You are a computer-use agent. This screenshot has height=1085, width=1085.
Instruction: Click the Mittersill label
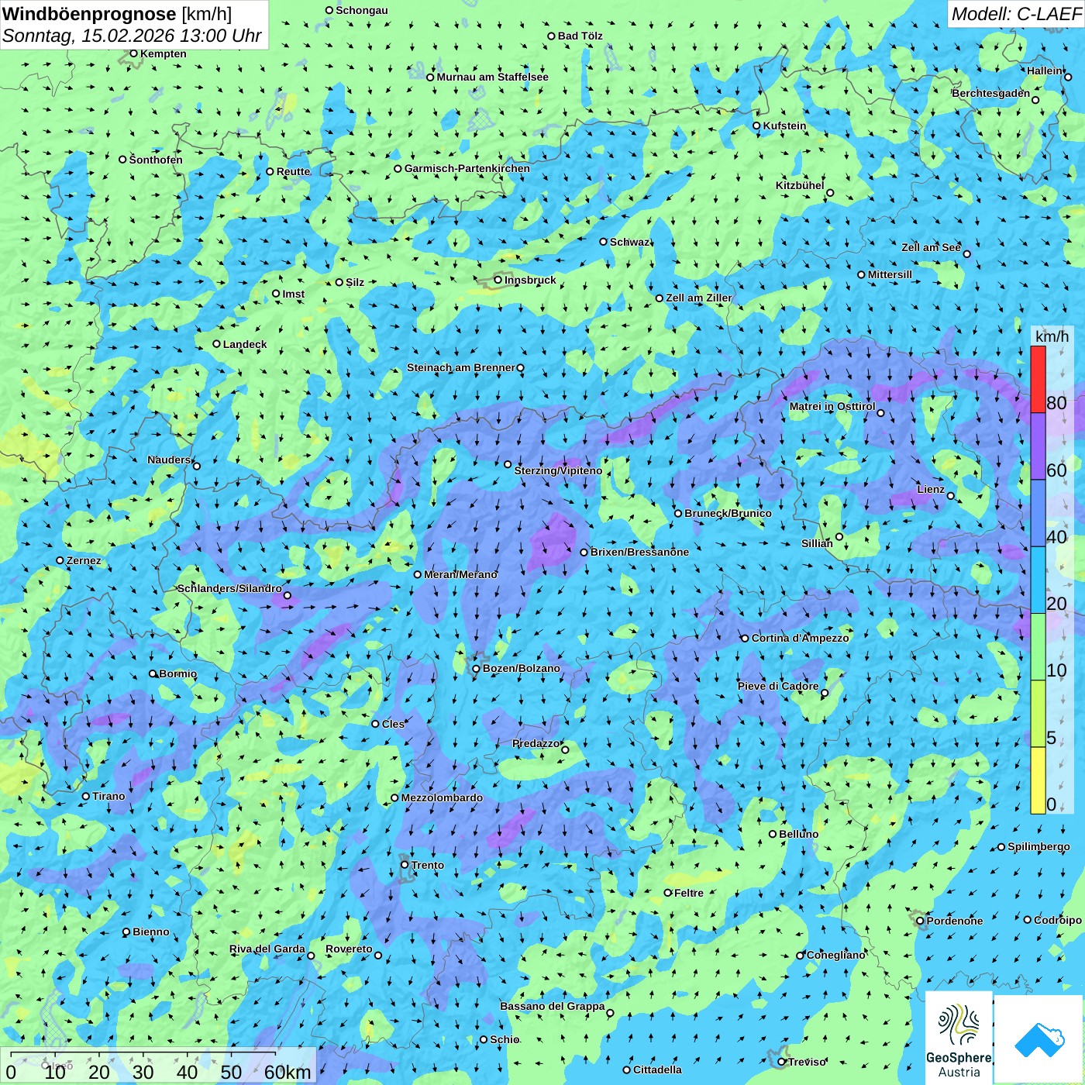[890, 274]
